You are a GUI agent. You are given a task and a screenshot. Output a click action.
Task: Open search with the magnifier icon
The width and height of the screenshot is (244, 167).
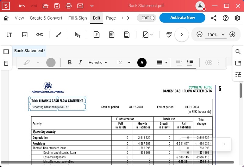click(238, 52)
